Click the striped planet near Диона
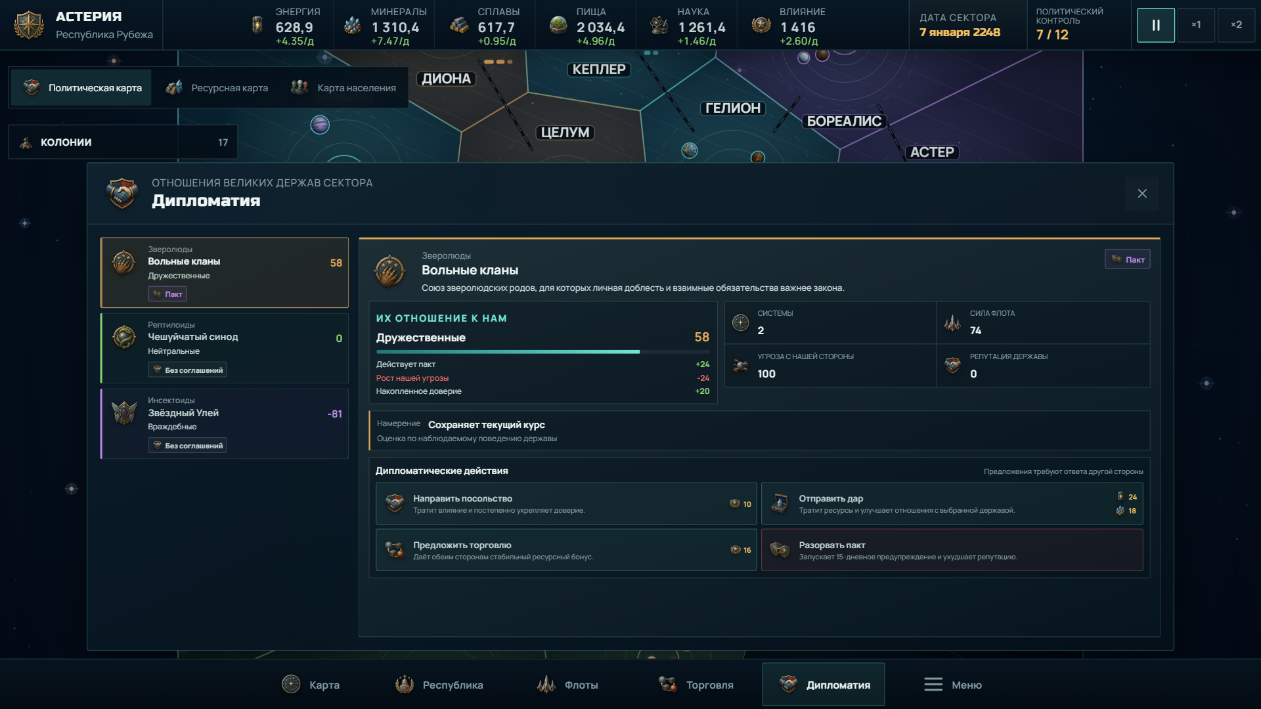The height and width of the screenshot is (709, 1261). tap(320, 124)
